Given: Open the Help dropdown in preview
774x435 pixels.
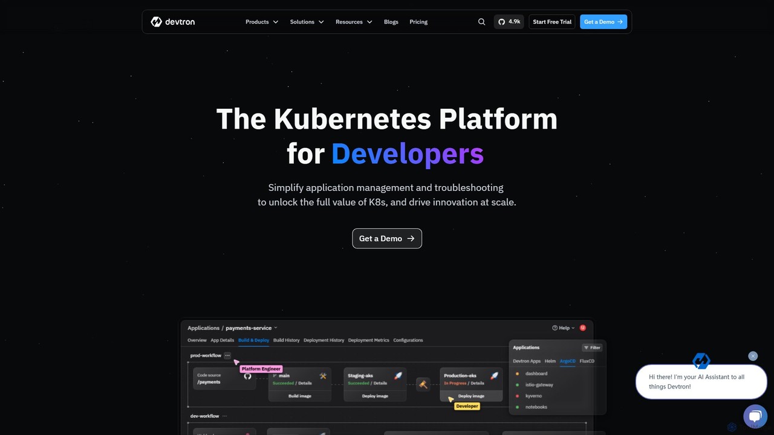Looking at the screenshot, I should point(563,328).
